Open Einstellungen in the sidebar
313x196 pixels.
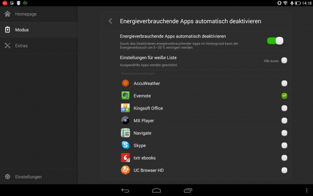[x=39, y=177]
